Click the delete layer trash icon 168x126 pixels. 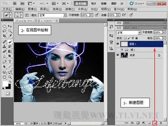click(x=161, y=123)
